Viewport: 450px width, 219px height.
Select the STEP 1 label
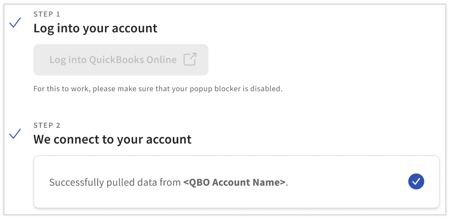[47, 14]
